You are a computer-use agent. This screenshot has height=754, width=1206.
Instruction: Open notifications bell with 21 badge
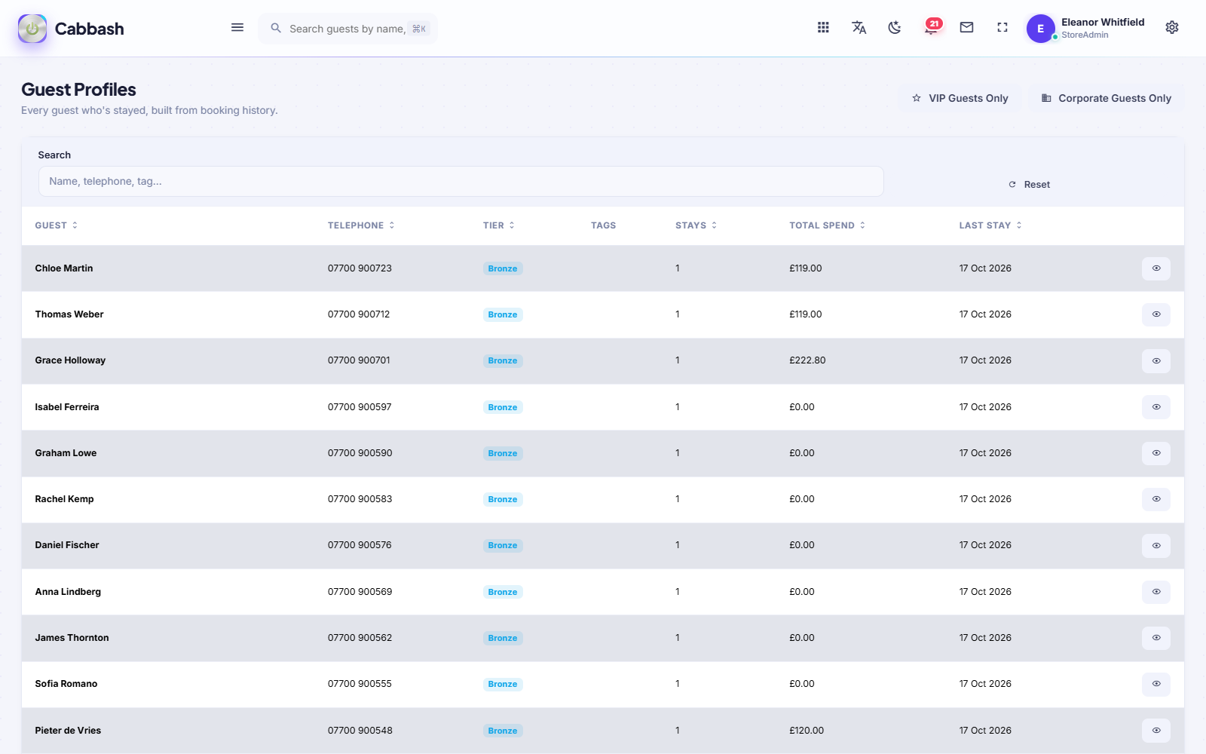[x=932, y=28]
